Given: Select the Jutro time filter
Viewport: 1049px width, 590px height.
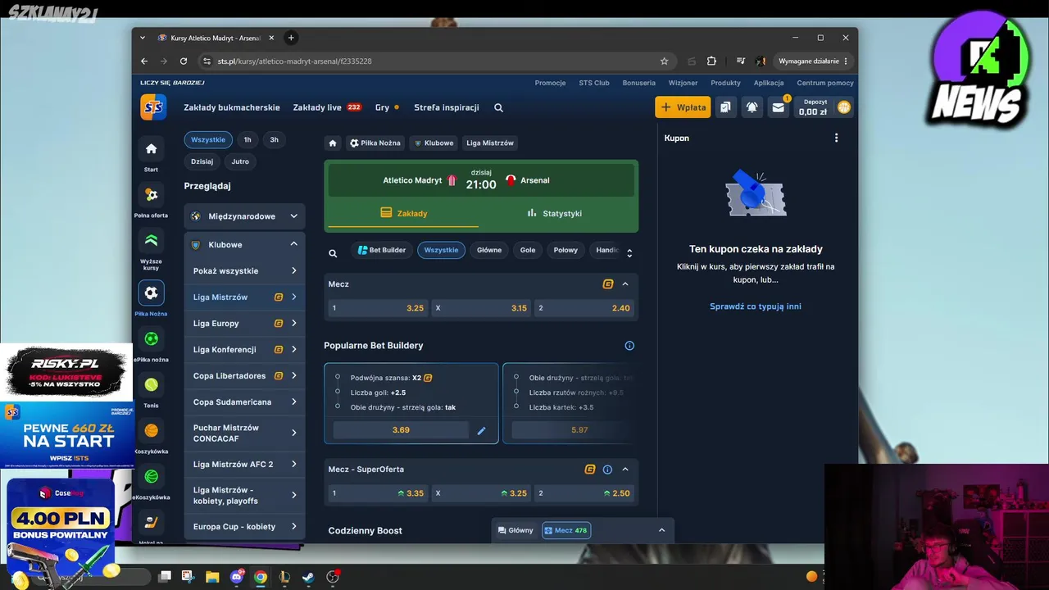Looking at the screenshot, I should tap(240, 161).
